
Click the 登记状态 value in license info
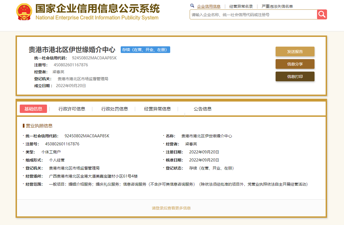[212, 168]
